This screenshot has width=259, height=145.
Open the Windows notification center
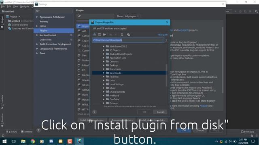253,141
